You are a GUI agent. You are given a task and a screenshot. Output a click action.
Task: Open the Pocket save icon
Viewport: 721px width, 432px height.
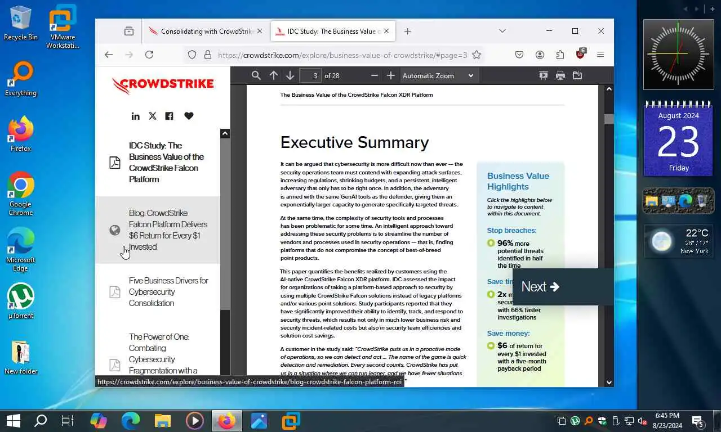coord(519,55)
